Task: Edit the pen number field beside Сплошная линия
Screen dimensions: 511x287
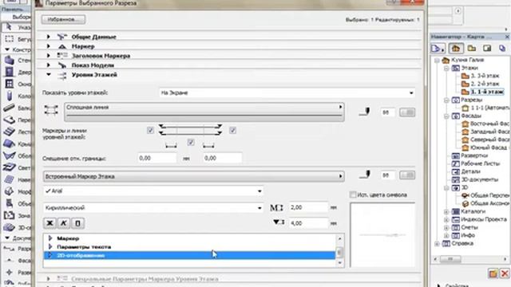Action: [386, 112]
